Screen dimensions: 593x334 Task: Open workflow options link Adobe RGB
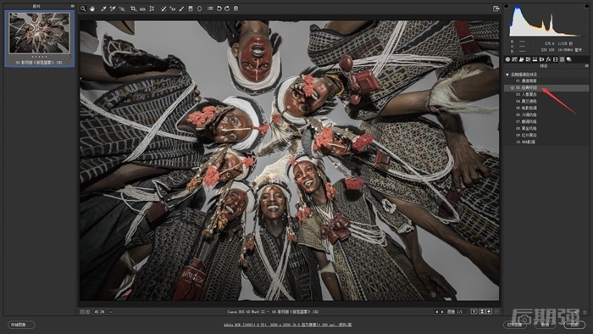click(287, 325)
